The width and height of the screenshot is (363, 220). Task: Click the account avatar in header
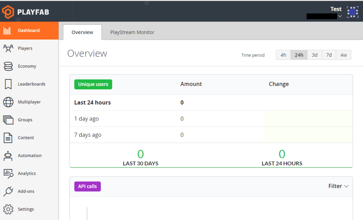[353, 12]
